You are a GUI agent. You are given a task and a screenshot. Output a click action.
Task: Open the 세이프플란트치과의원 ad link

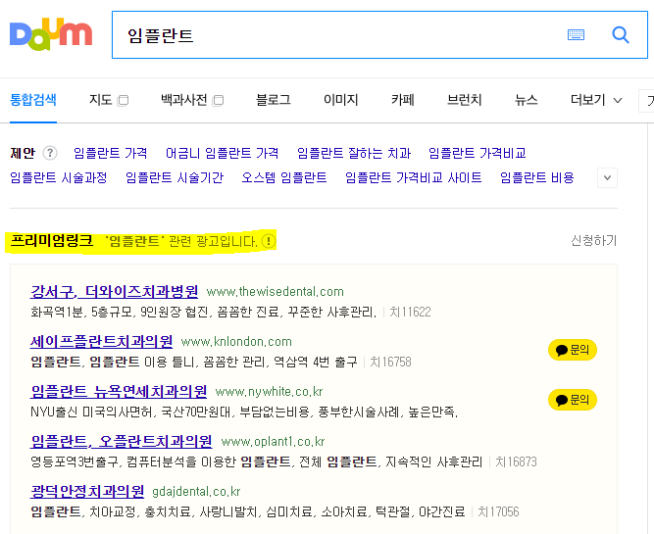[x=101, y=341]
